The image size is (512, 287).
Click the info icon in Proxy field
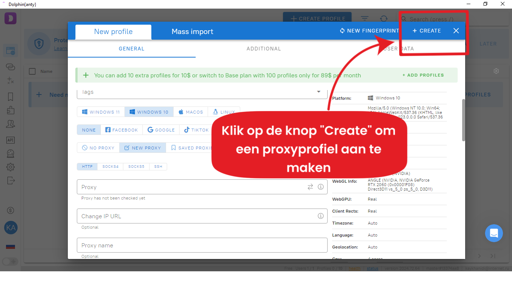point(320,187)
